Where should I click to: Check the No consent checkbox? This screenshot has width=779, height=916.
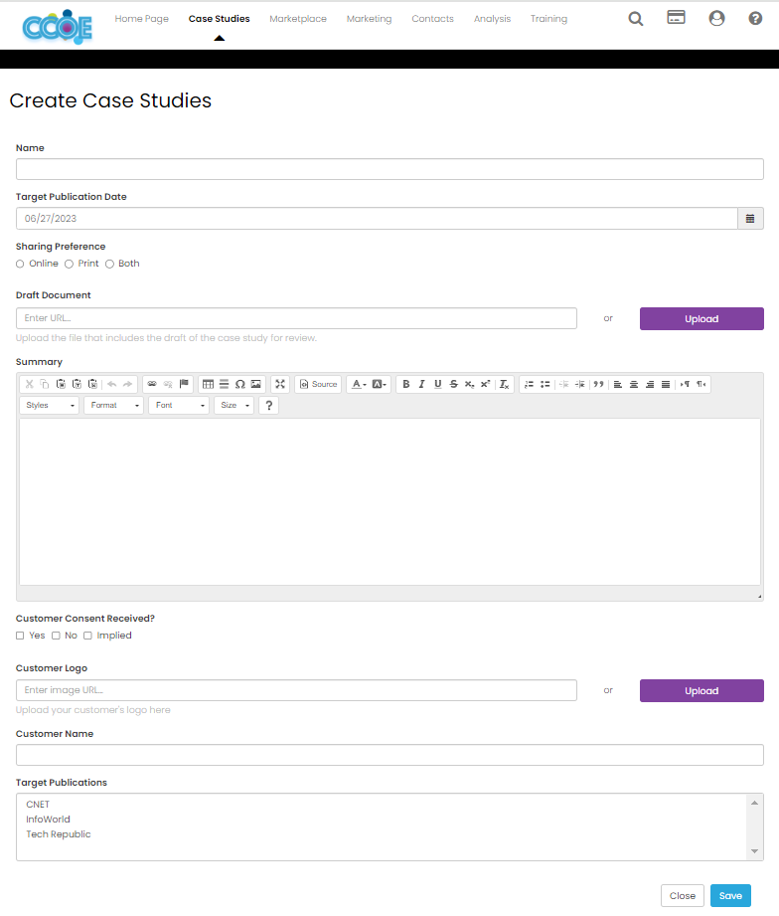[x=56, y=636]
